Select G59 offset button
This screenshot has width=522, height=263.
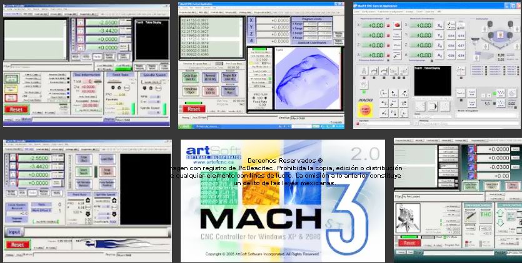click(461, 55)
